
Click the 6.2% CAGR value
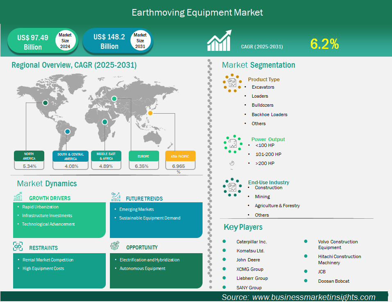tap(324, 44)
